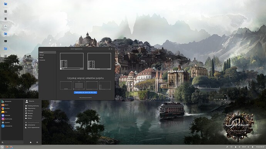Click the power icon in the menu
Viewport: 266px width, 149px height.
[37, 142]
